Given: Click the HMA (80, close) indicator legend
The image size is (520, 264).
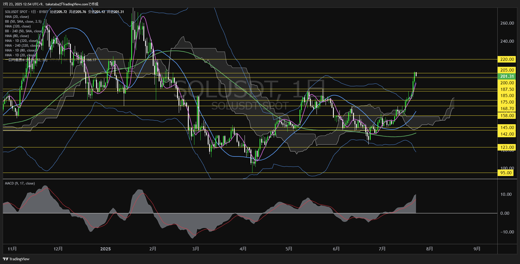Looking at the screenshot, I should (17, 36).
